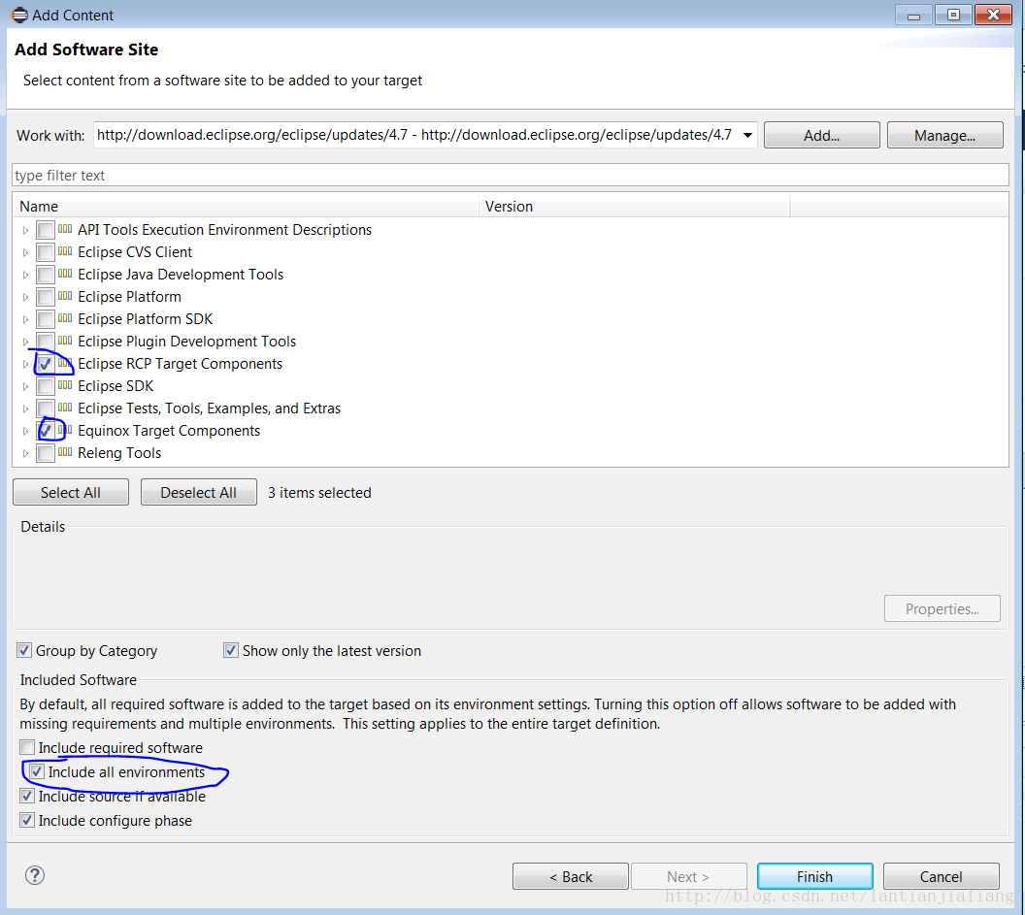
Task: Close the Add Content window
Action: pos(993,15)
